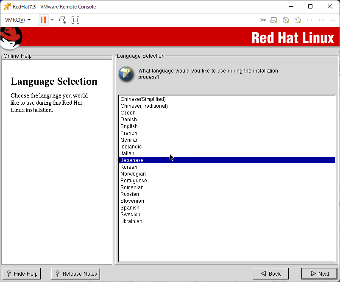The height and width of the screenshot is (282, 340).
Task: Select Ukrainian in the language list
Action: 226,221
